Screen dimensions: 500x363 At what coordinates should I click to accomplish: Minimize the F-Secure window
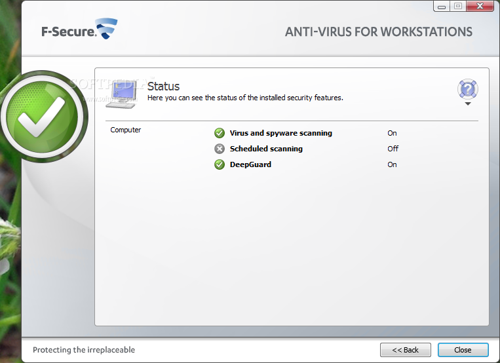click(x=442, y=6)
